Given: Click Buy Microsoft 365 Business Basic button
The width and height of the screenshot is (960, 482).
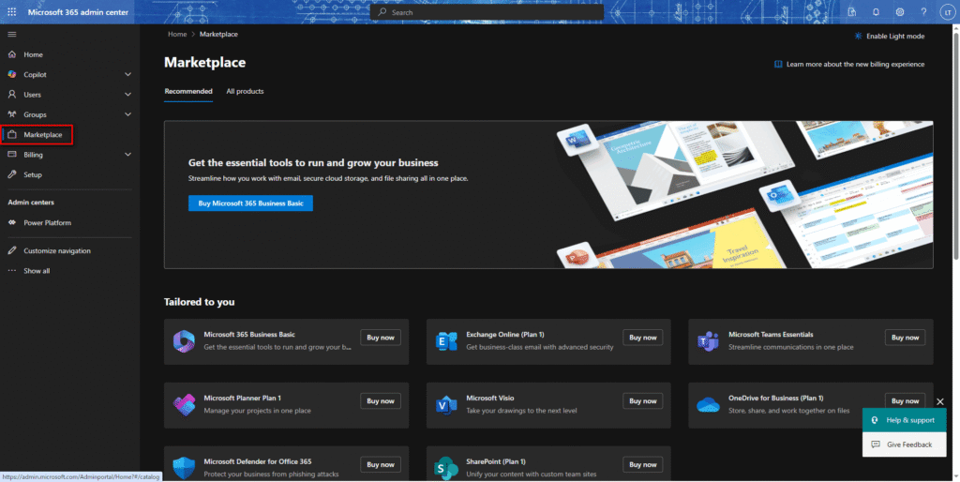Looking at the screenshot, I should point(249,203).
